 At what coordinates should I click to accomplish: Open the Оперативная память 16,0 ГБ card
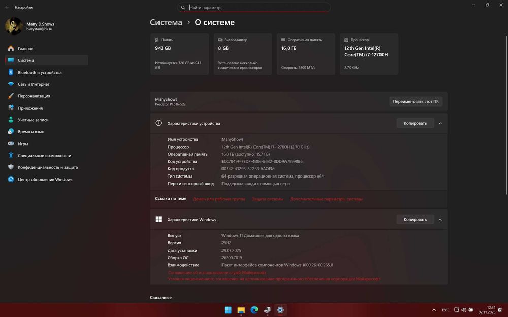pyautogui.click(x=306, y=54)
